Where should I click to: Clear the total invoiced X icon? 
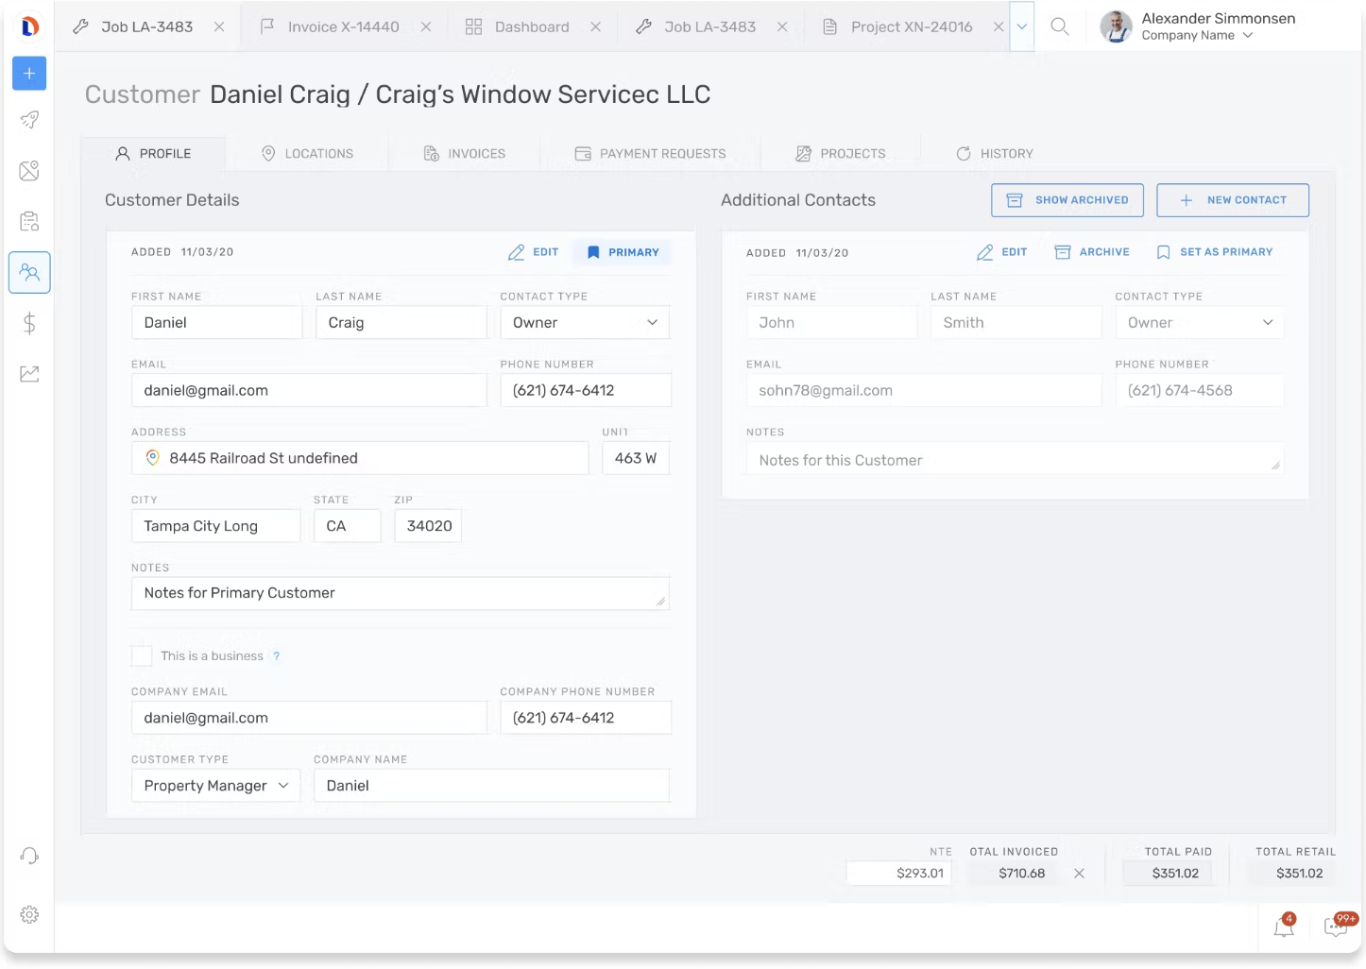point(1079,874)
